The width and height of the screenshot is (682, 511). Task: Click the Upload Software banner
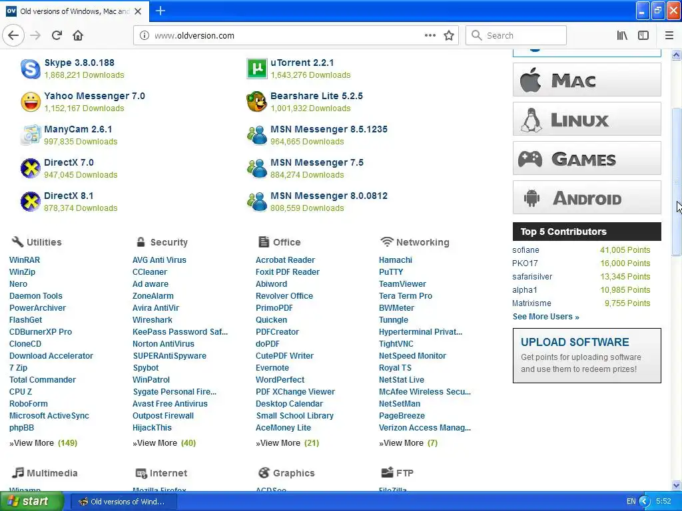click(587, 355)
